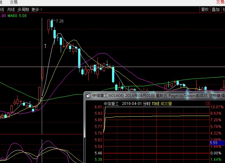Select the 成交量 volume legend
225x163 pixels.
(166, 104)
